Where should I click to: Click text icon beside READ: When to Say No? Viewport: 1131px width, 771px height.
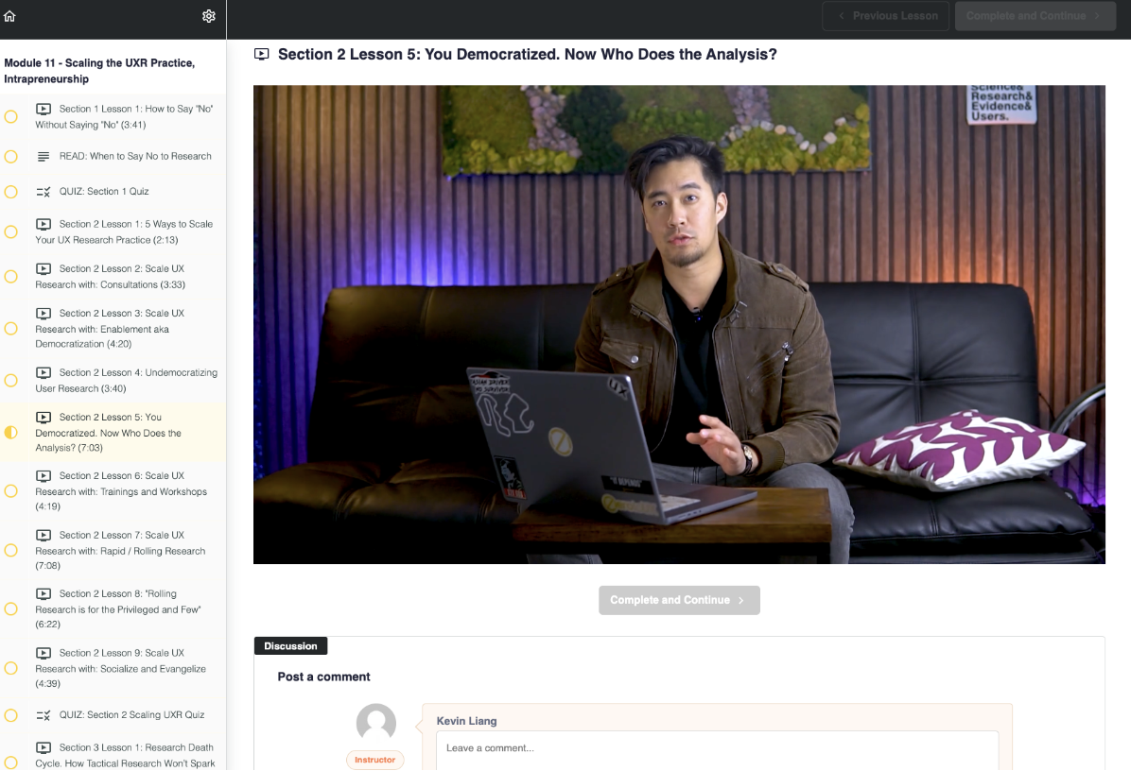[x=43, y=156]
